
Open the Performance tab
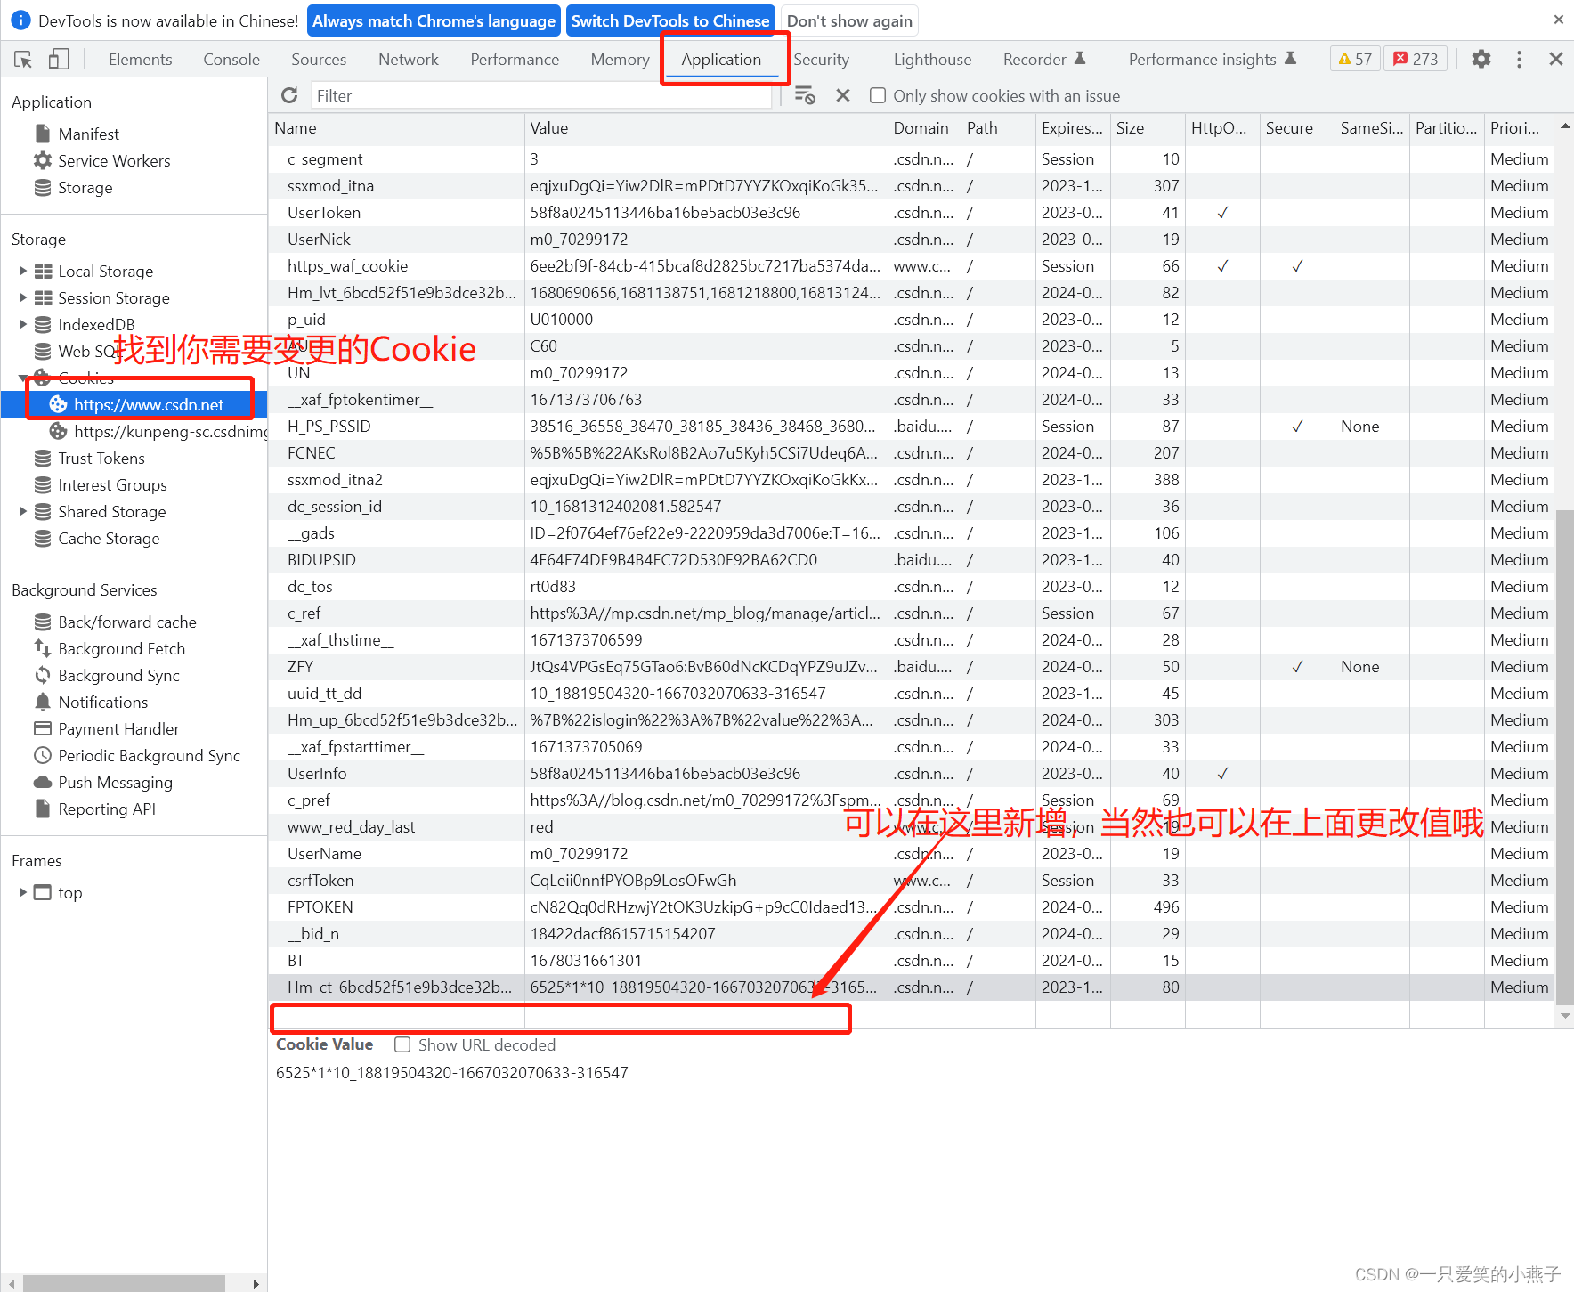click(x=515, y=60)
